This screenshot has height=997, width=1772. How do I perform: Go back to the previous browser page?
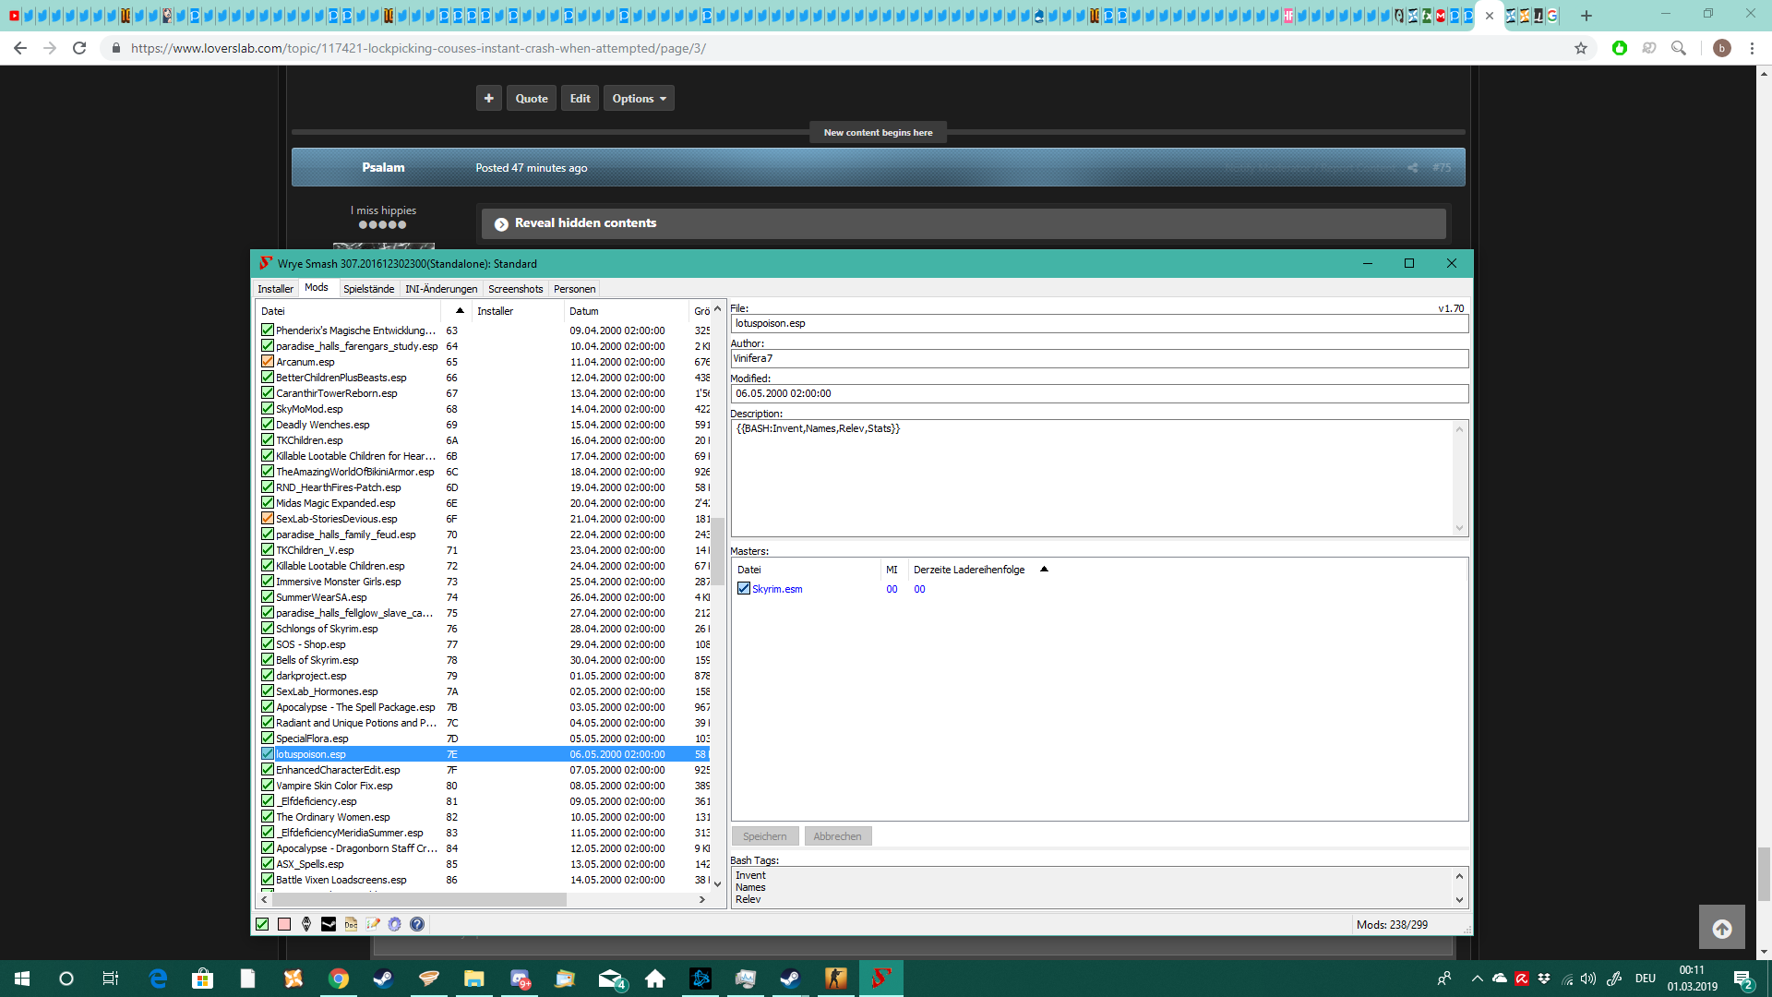[20, 48]
